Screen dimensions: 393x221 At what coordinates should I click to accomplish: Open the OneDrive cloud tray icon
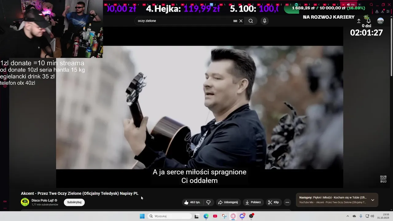354,216
